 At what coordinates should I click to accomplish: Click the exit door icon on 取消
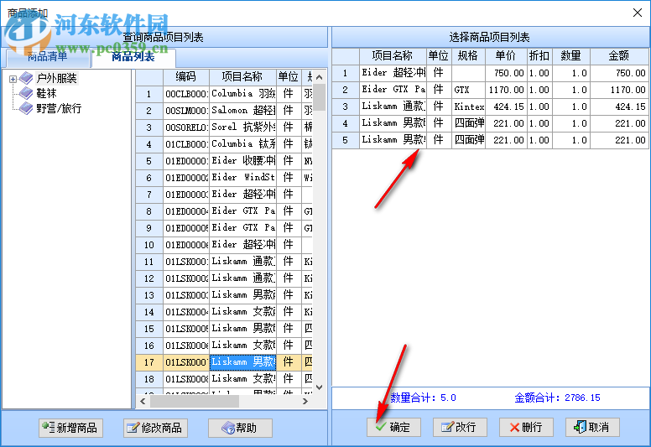[x=580, y=427]
